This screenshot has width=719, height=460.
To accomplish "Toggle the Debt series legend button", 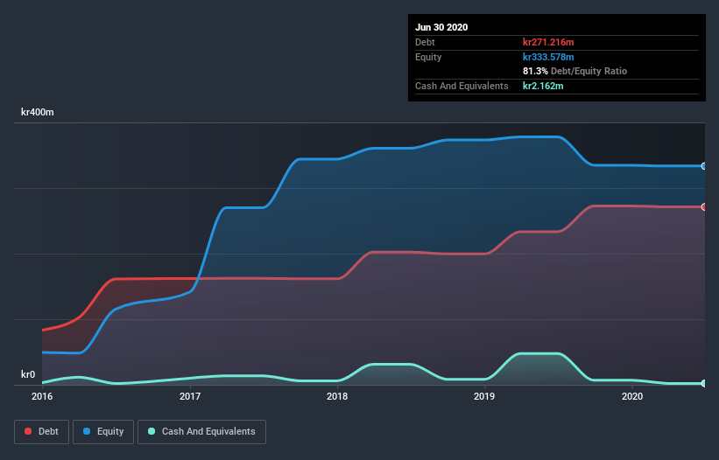I will [41, 432].
